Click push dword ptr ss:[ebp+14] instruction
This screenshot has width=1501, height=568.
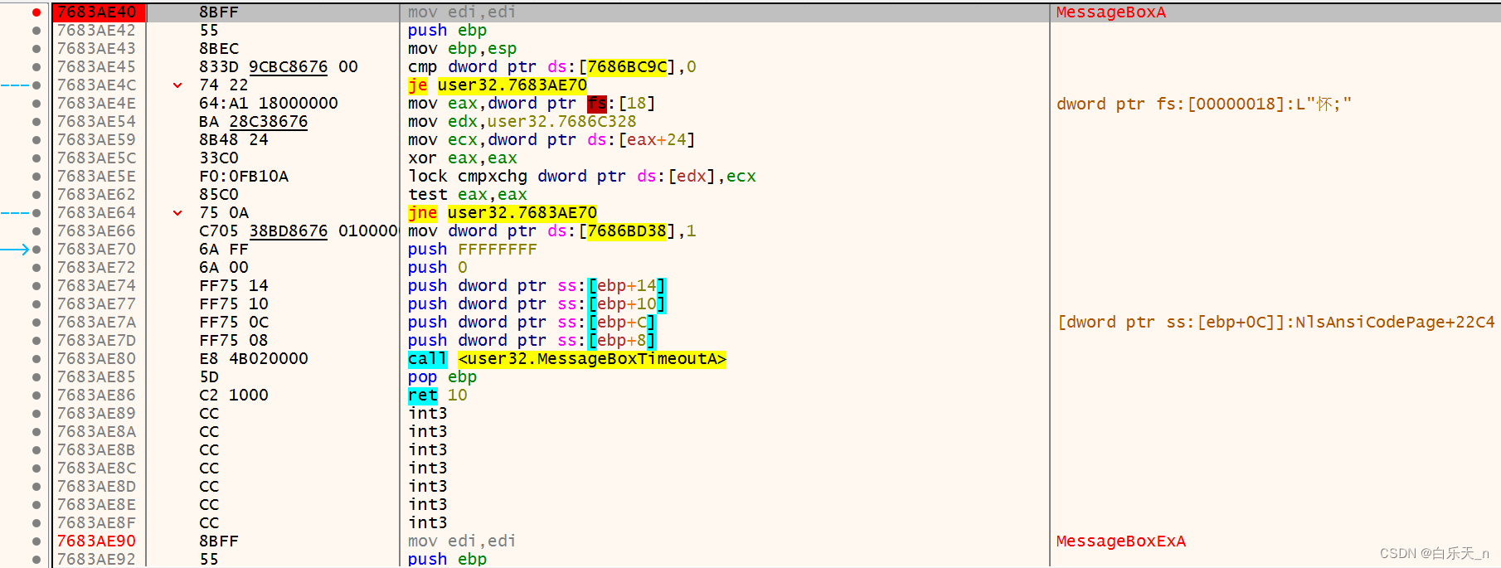tap(537, 286)
